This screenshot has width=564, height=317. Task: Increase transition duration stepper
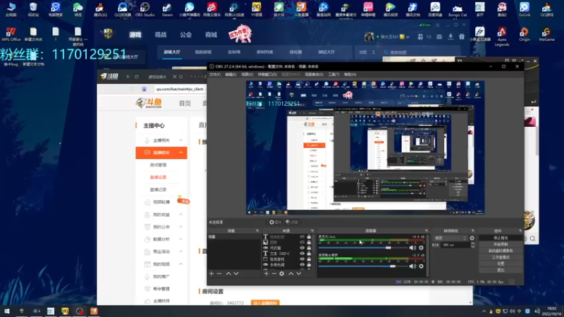472,243
